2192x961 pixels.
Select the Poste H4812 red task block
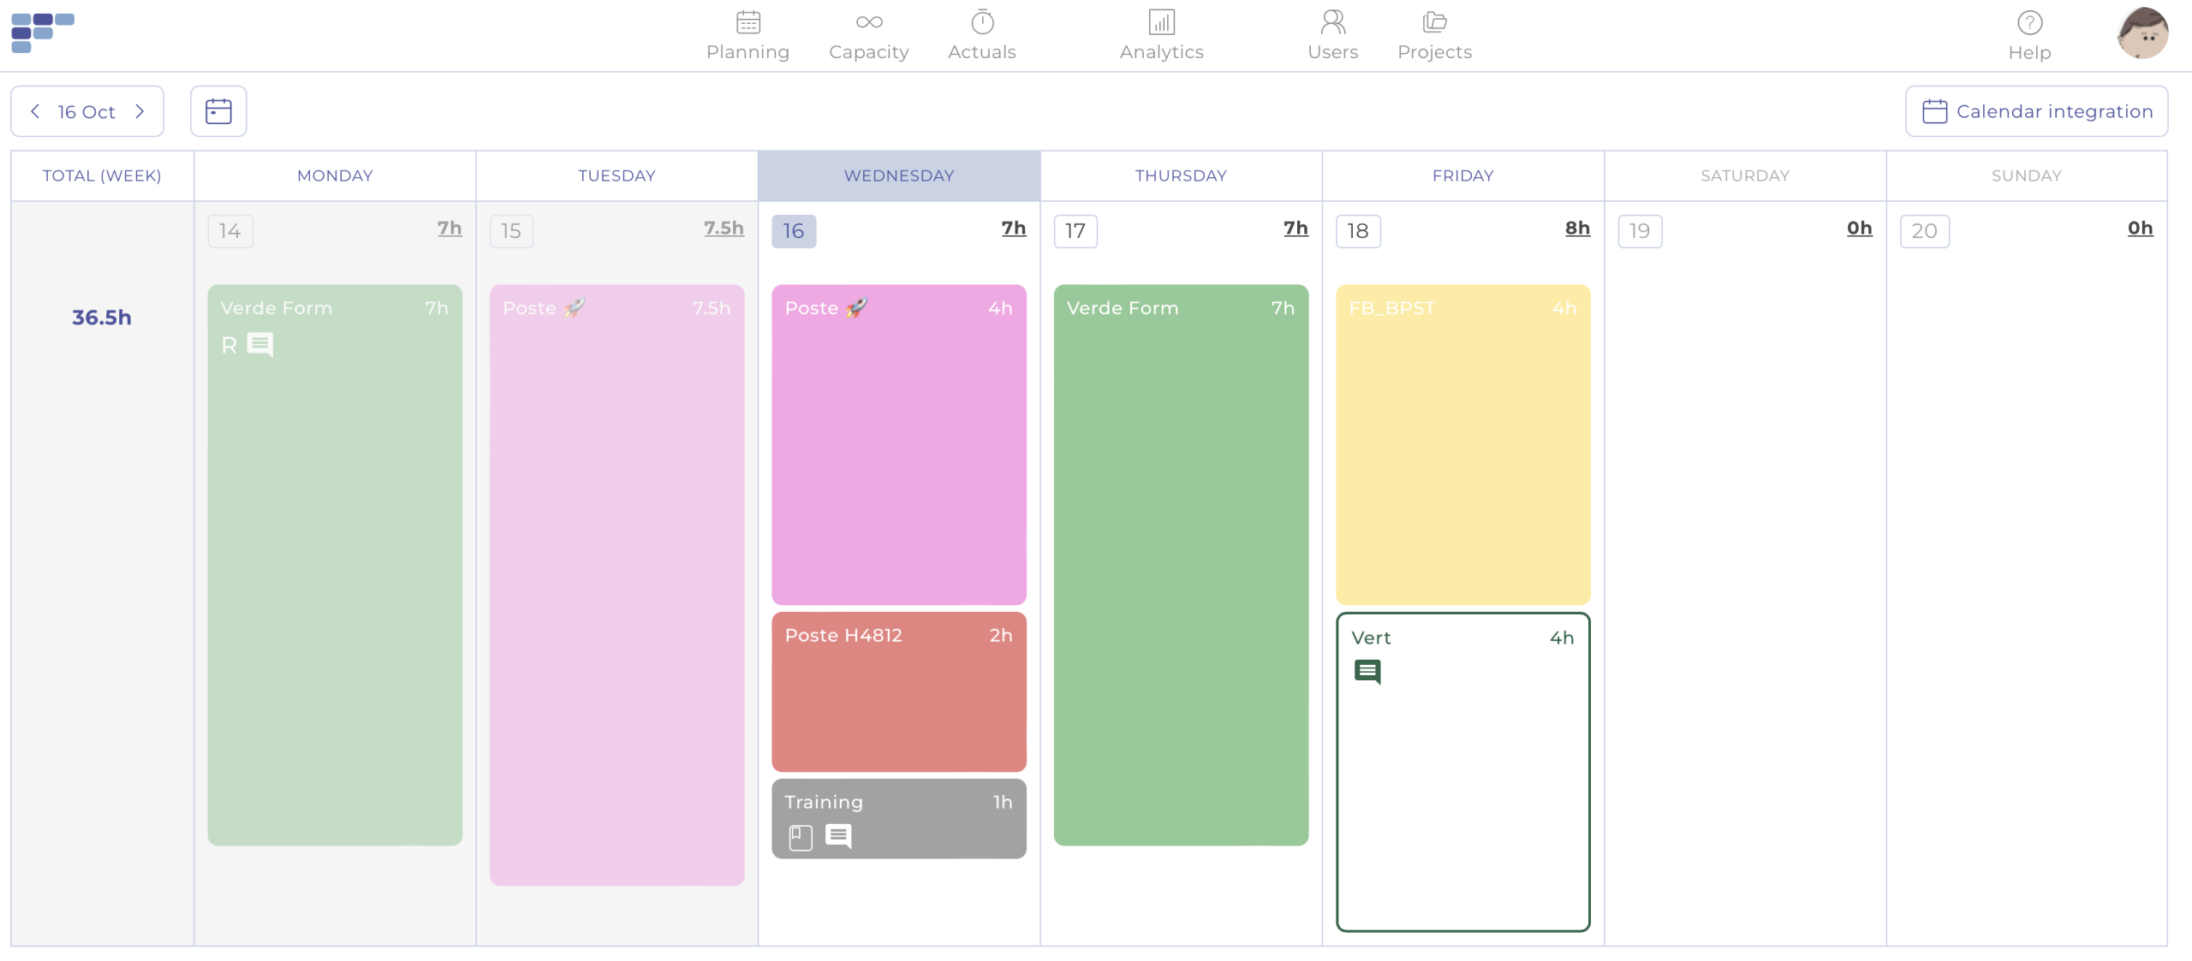[x=898, y=691]
